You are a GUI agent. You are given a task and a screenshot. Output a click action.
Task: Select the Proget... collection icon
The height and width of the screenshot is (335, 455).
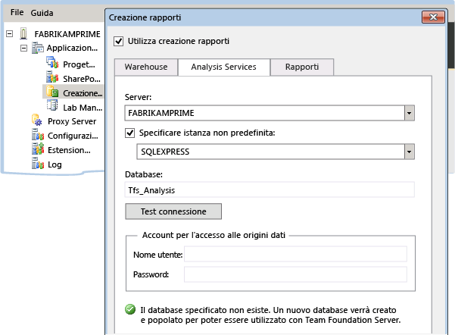(52, 64)
